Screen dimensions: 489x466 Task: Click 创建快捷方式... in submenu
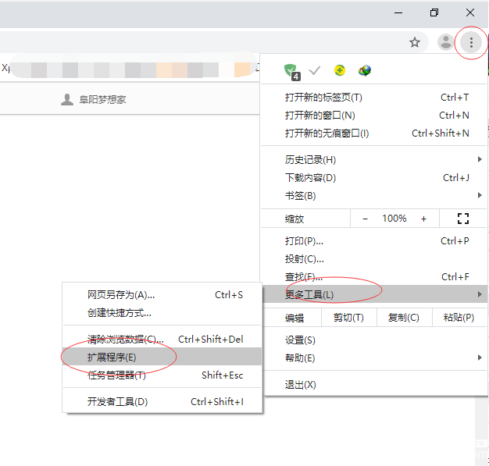162,313
